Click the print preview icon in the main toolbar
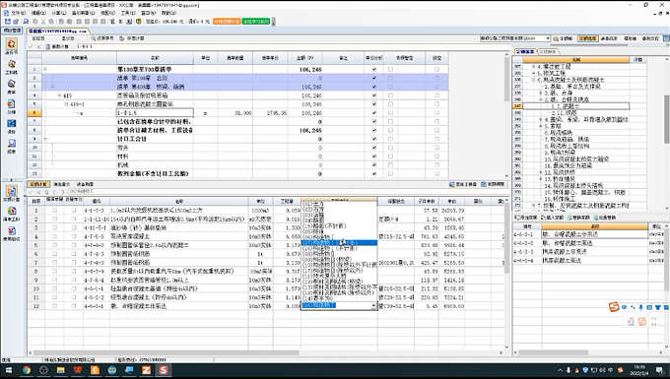Image resolution: width=670 pixels, height=379 pixels. tap(26, 22)
